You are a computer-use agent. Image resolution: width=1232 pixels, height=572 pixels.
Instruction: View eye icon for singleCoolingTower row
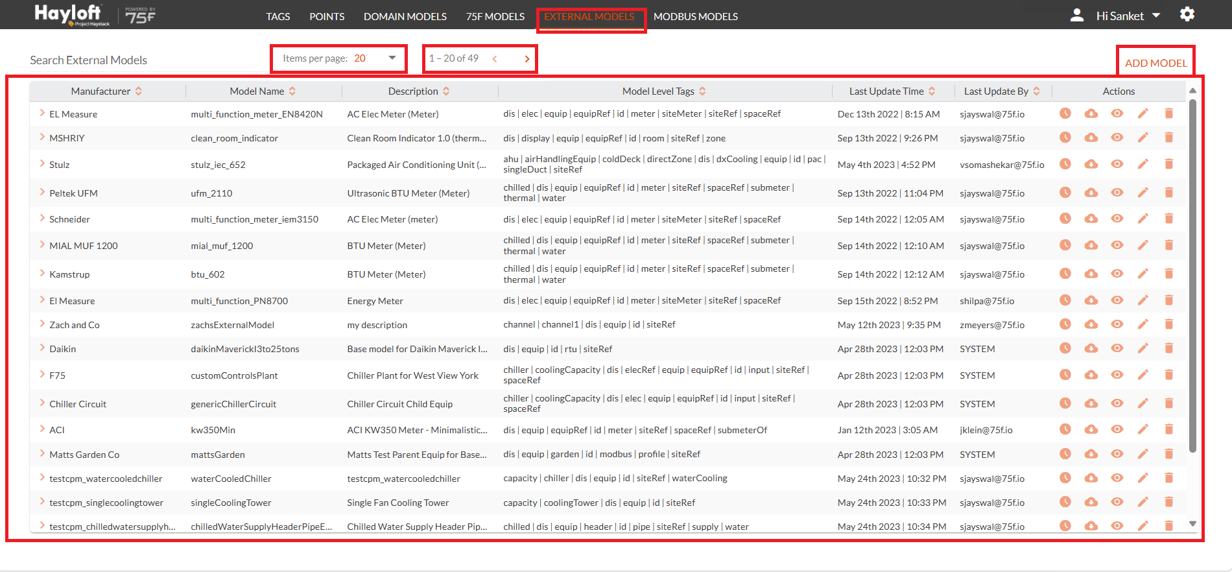(x=1117, y=502)
